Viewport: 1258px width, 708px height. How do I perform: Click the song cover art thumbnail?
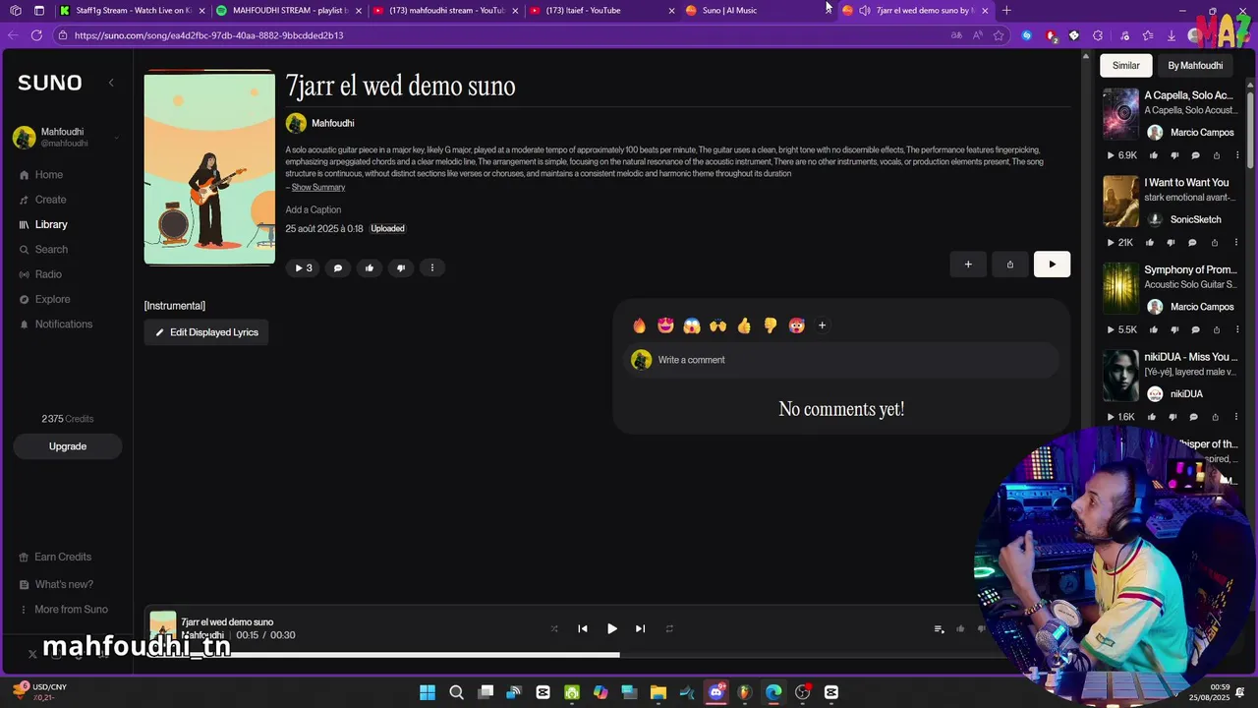click(x=209, y=167)
